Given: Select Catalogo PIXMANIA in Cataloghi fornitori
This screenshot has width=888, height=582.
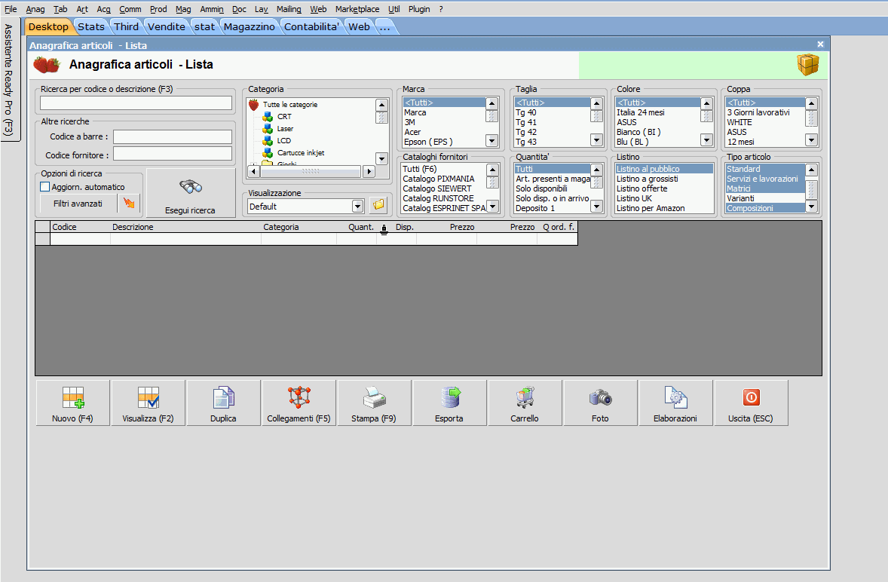Looking at the screenshot, I should pos(443,179).
